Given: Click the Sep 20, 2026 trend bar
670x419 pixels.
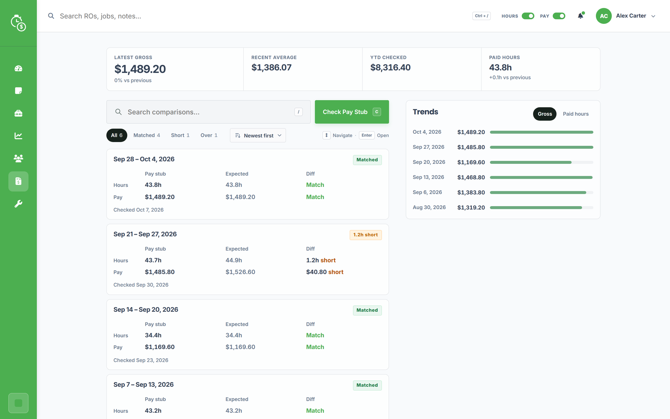Looking at the screenshot, I should pos(541,162).
